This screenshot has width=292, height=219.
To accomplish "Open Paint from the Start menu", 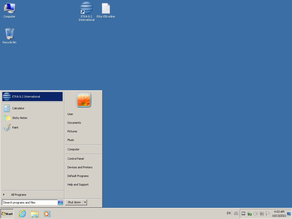I will tap(32, 127).
